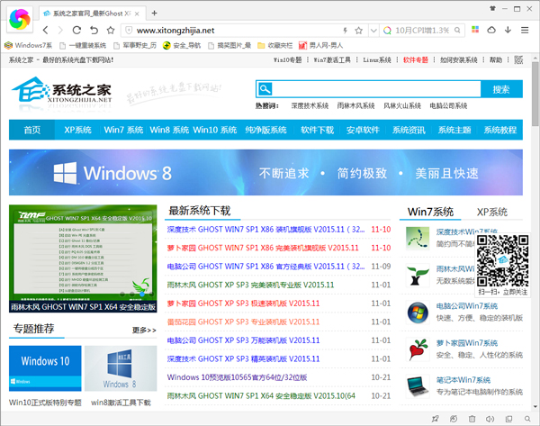Open a new tab with plus button
This screenshot has height=426, width=540.
[154, 14]
